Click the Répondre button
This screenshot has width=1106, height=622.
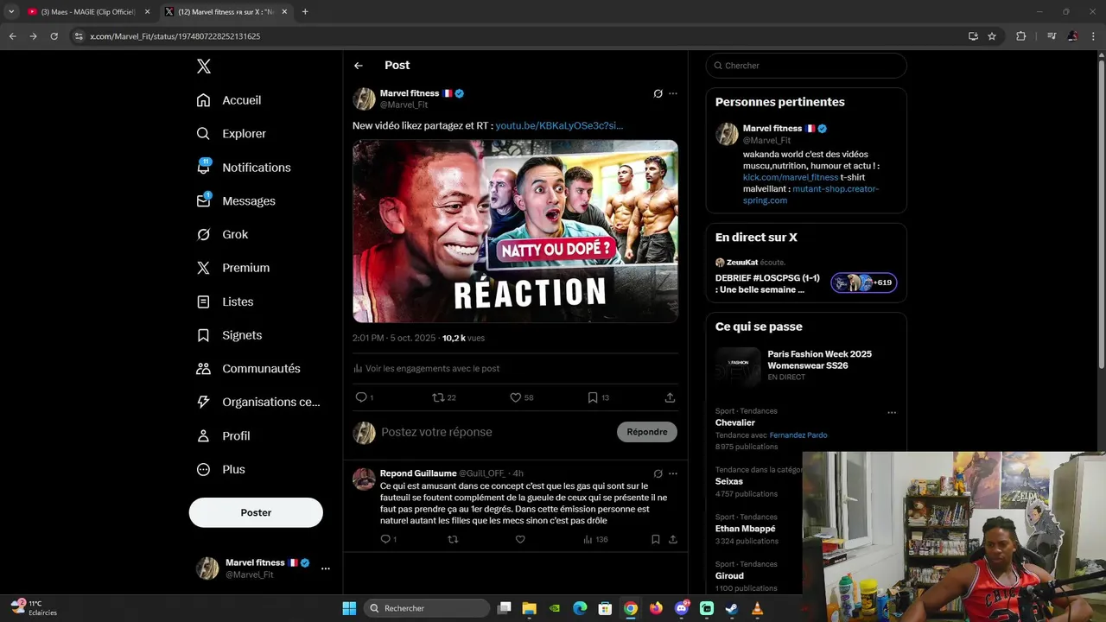click(x=647, y=432)
